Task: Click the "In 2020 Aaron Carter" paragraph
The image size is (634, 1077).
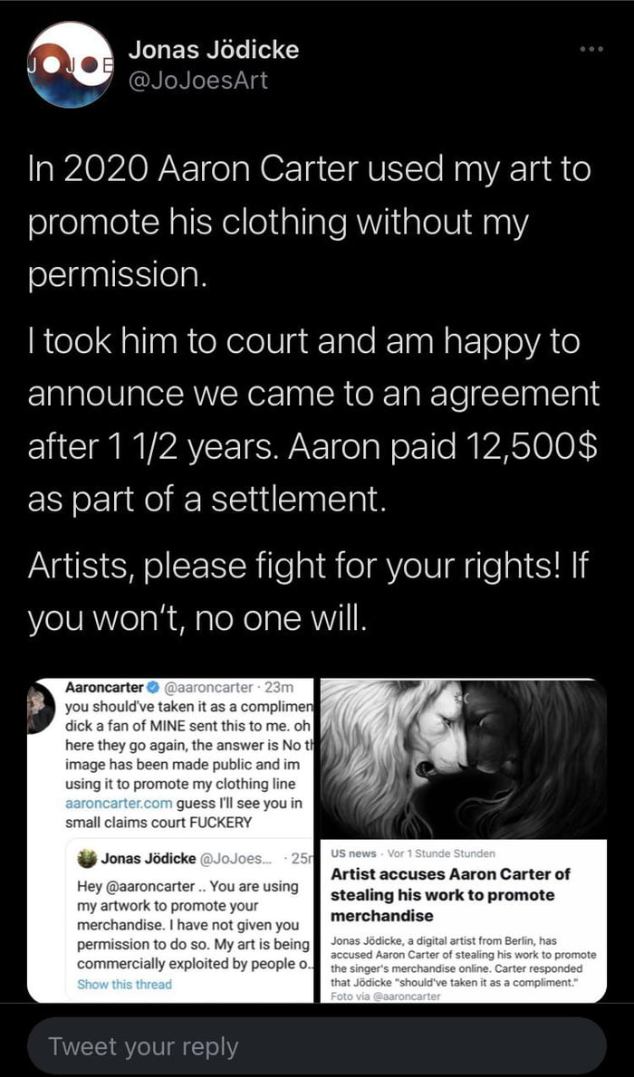Action: click(x=310, y=221)
